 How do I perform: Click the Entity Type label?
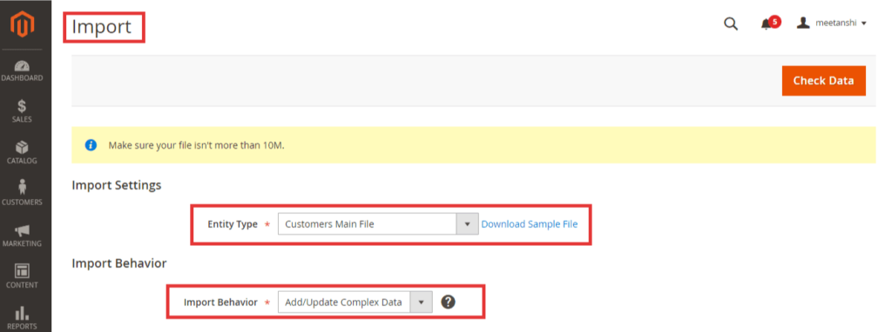pyautogui.click(x=233, y=224)
